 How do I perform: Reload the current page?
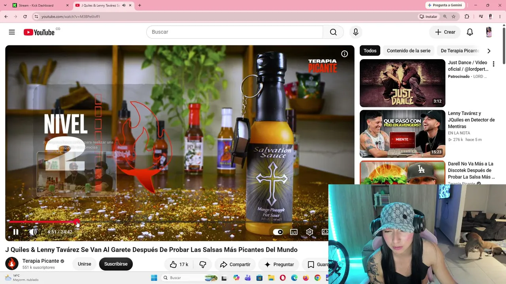tap(25, 17)
